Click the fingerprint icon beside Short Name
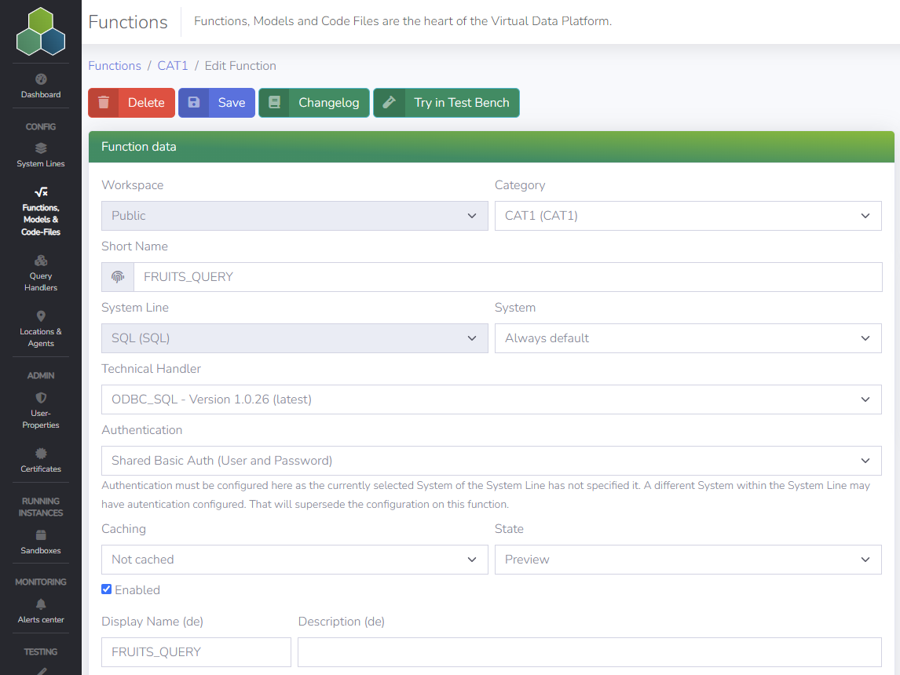This screenshot has height=675, width=900. (117, 276)
